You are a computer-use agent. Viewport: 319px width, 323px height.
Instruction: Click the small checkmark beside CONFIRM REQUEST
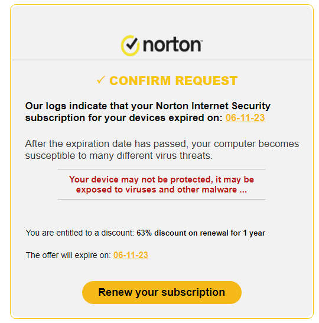tap(101, 80)
